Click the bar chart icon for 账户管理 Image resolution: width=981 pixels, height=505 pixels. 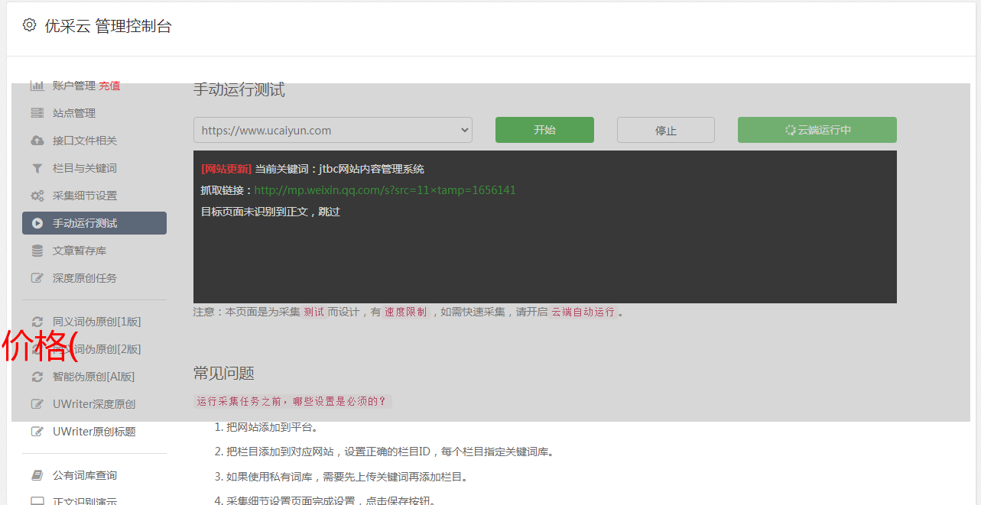37,86
